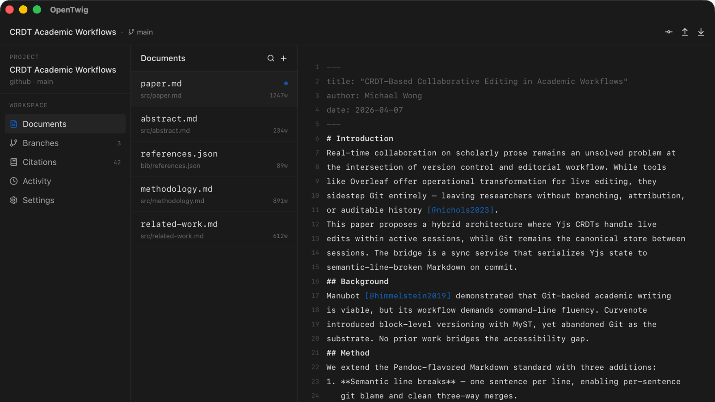
Task: Click the github · main project subtitle
Action: pyautogui.click(x=31, y=82)
